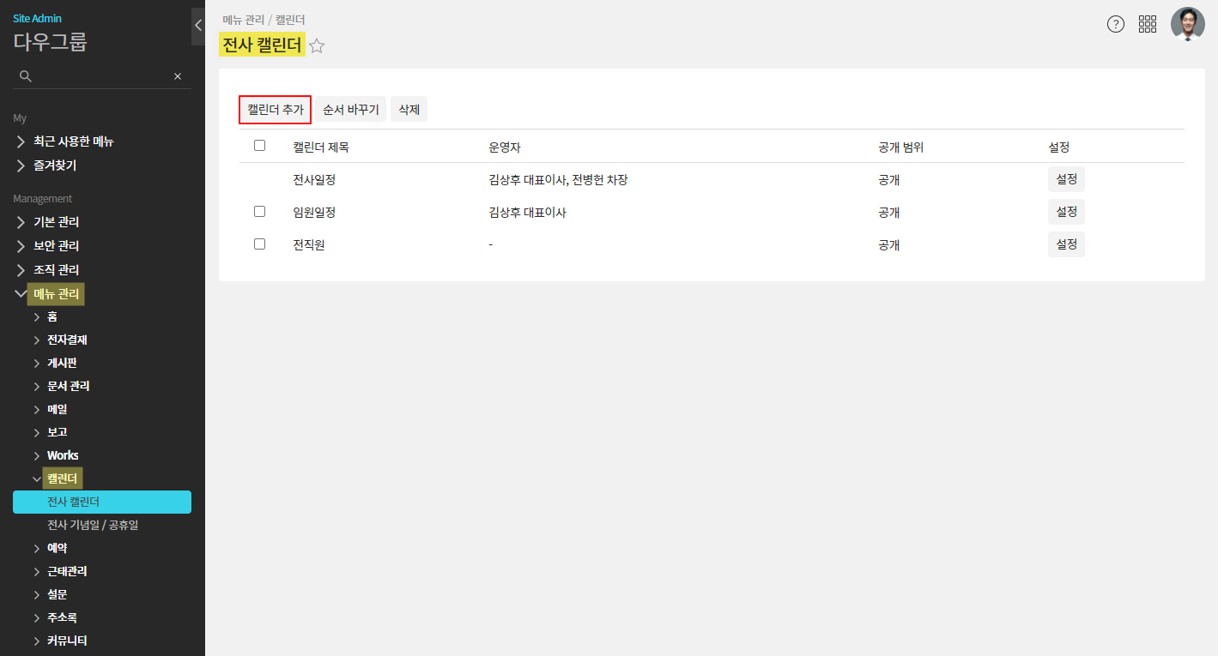Open the apps grid icon
Image resolution: width=1218 pixels, height=656 pixels.
1147,24
